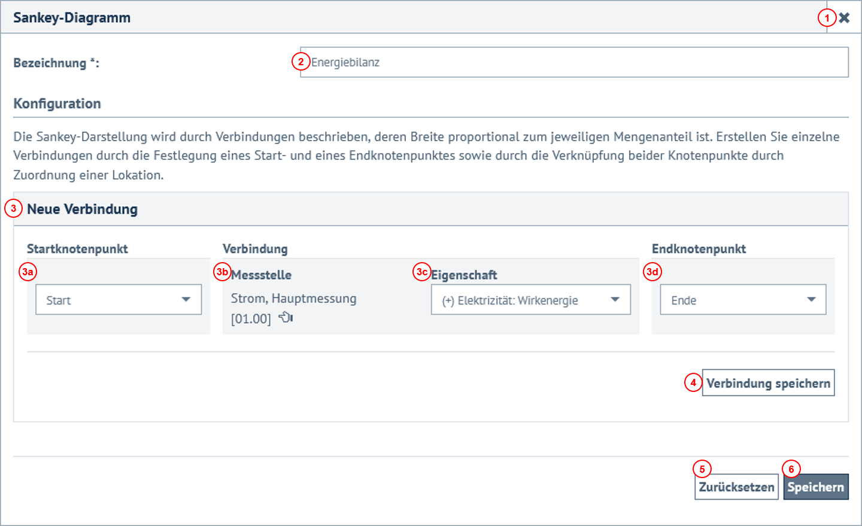Image resolution: width=862 pixels, height=526 pixels.
Task: Click the Verbindung column header
Action: (x=254, y=248)
